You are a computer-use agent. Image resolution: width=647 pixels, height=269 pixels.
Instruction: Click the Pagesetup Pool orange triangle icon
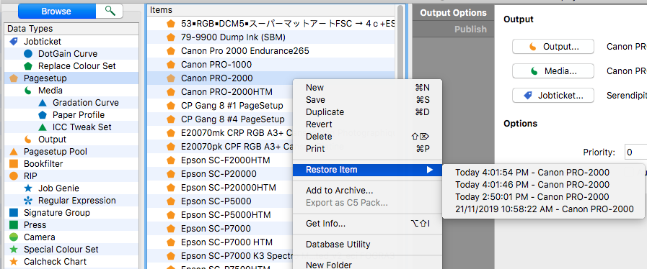14,152
